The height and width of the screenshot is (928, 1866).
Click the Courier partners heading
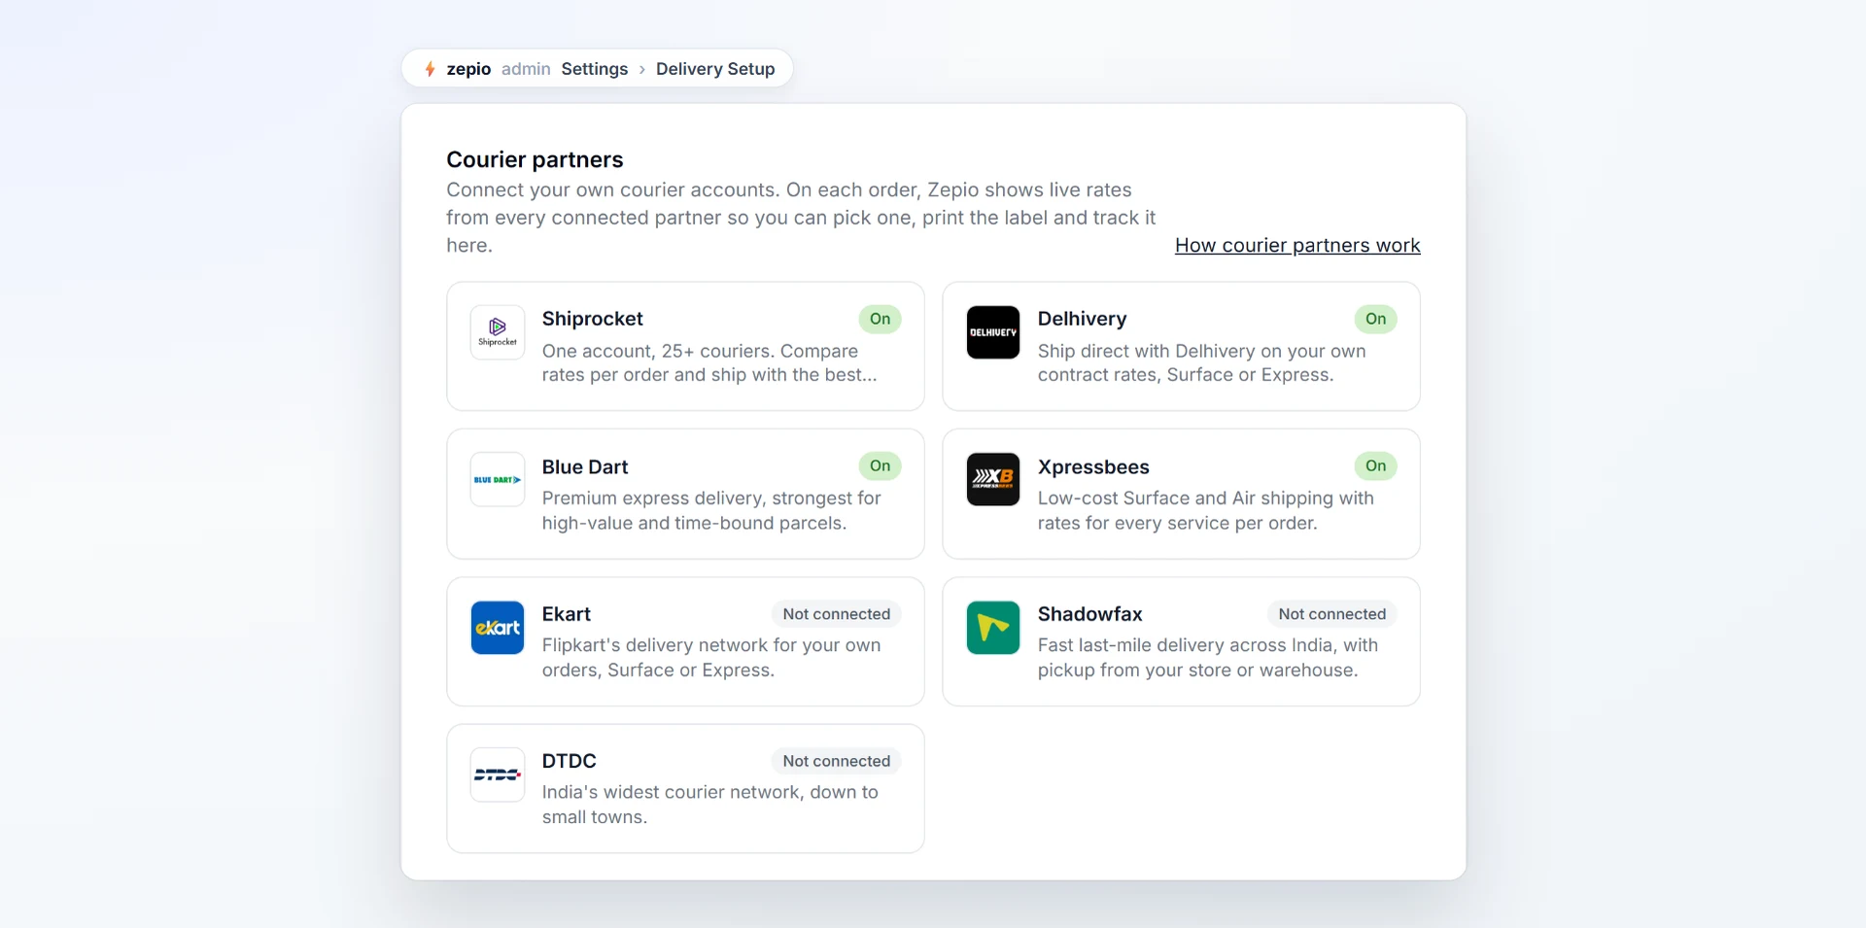click(535, 159)
